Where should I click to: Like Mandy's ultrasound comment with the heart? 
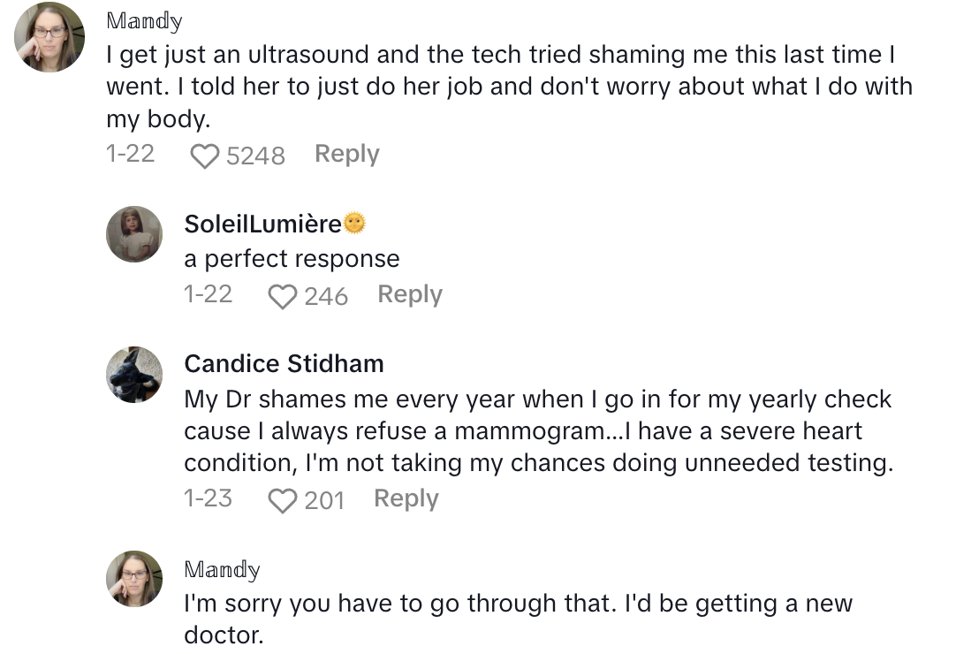(205, 156)
